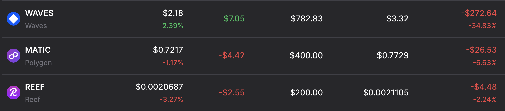Click the MATIC Polygon logo icon
The width and height of the screenshot is (505, 111).
click(x=13, y=56)
